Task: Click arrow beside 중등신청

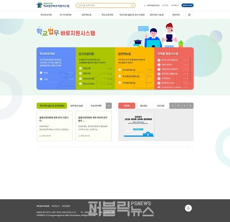Action: pos(110,74)
